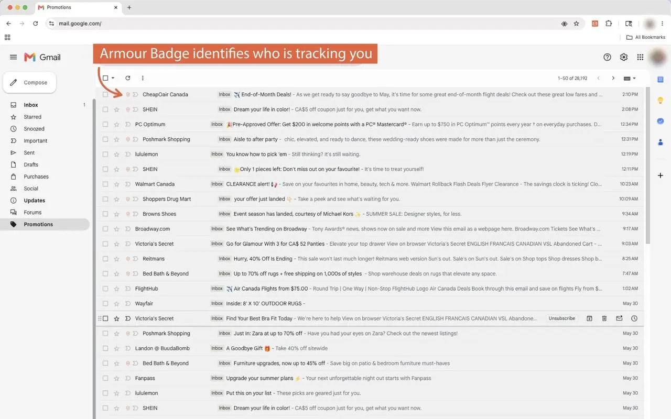Snooze the Victoria's Secret Bra Fit email
The image size is (671, 419).
point(634,318)
